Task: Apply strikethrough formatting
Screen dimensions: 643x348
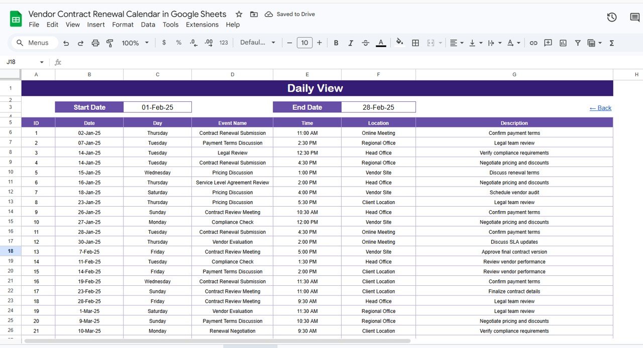Action: 365,43
